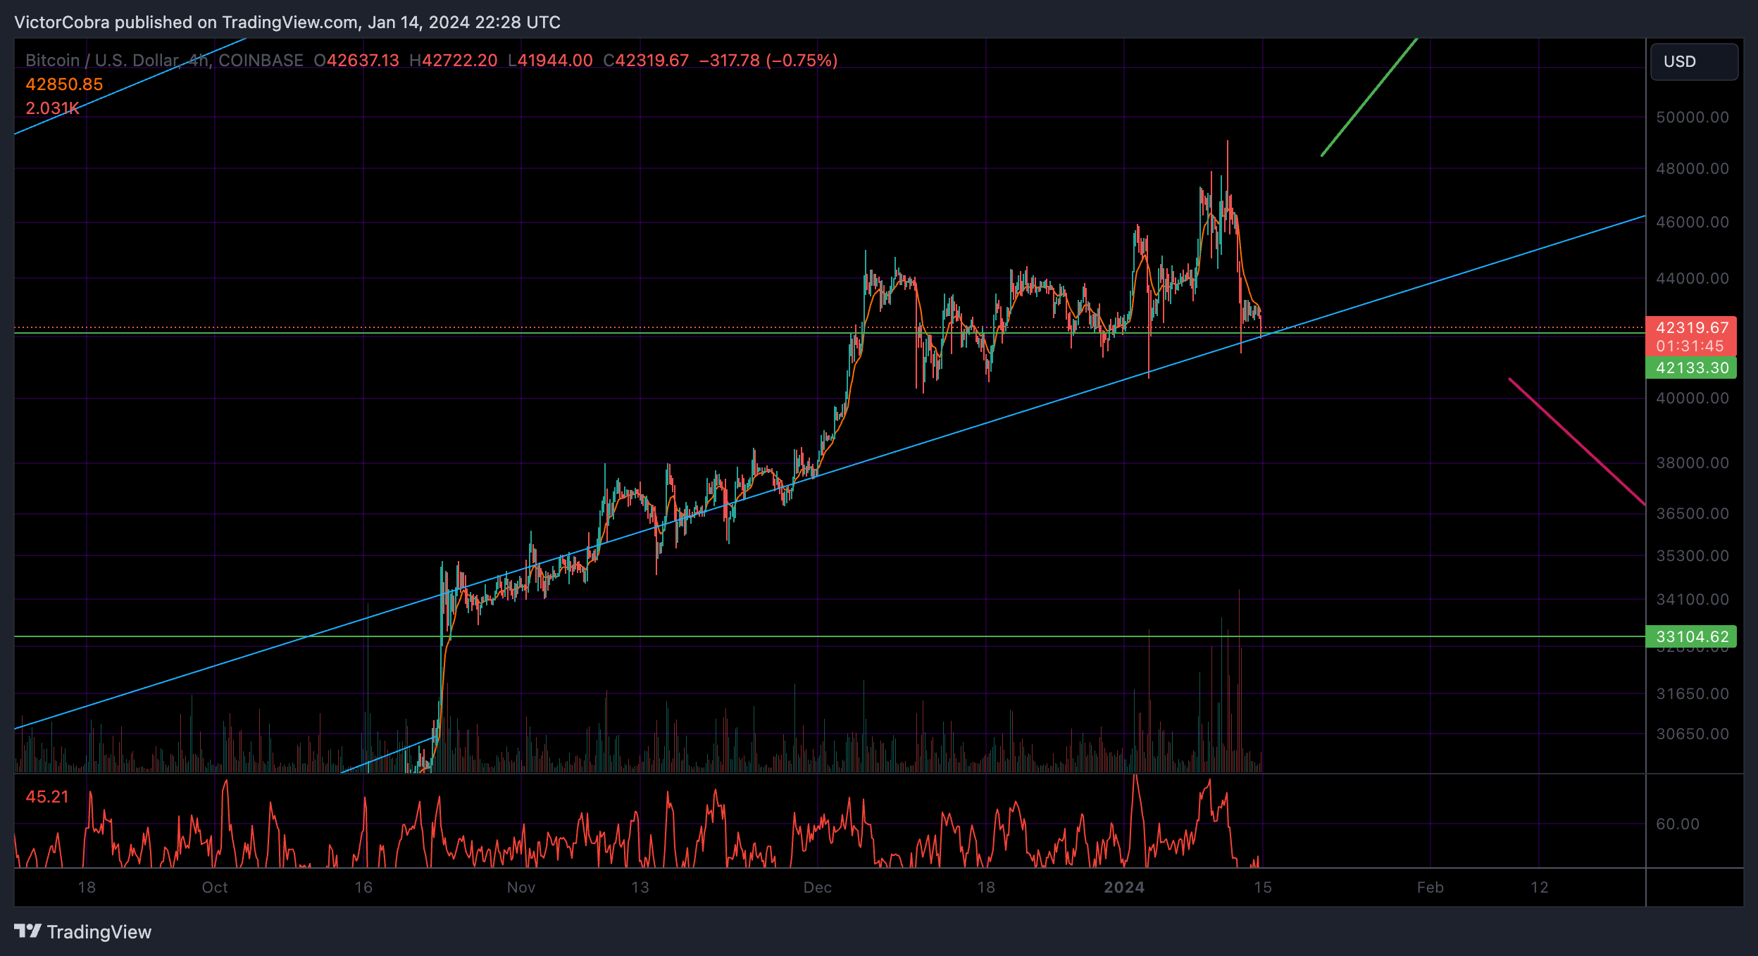The image size is (1758, 956).
Task: Click the 34100.00 price axis label
Action: click(1692, 600)
